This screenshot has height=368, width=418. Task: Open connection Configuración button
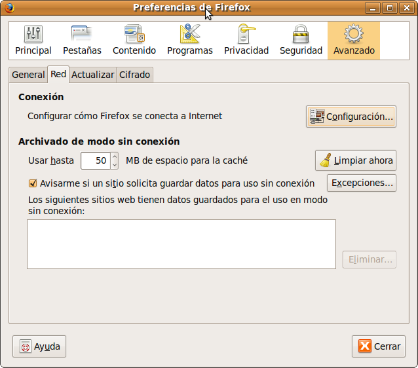(351, 117)
